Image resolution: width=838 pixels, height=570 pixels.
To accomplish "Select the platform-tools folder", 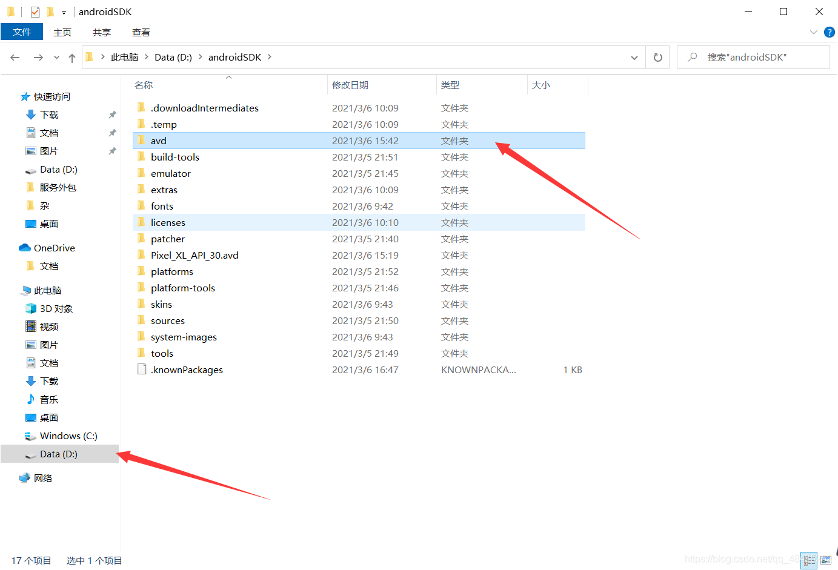I will tap(359, 288).
